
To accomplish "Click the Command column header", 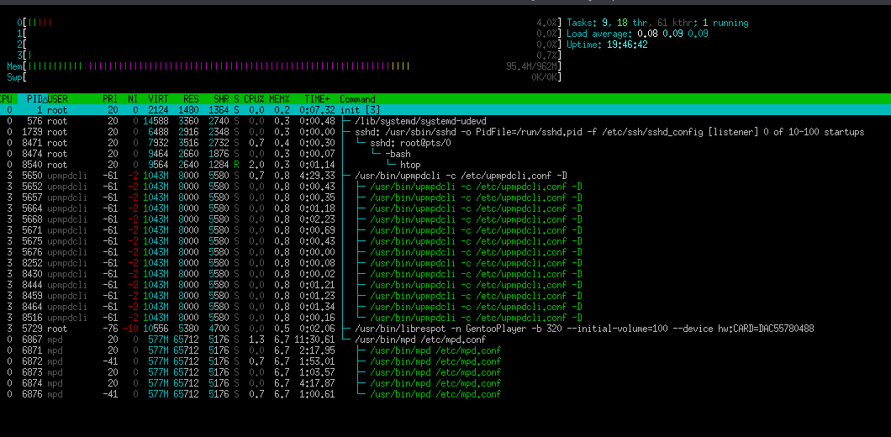I will coord(357,99).
